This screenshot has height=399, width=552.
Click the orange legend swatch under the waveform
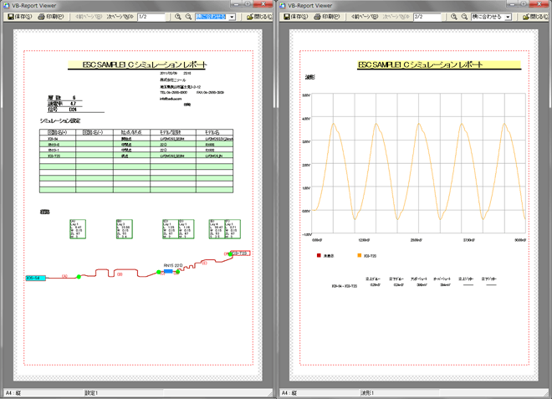(x=360, y=255)
